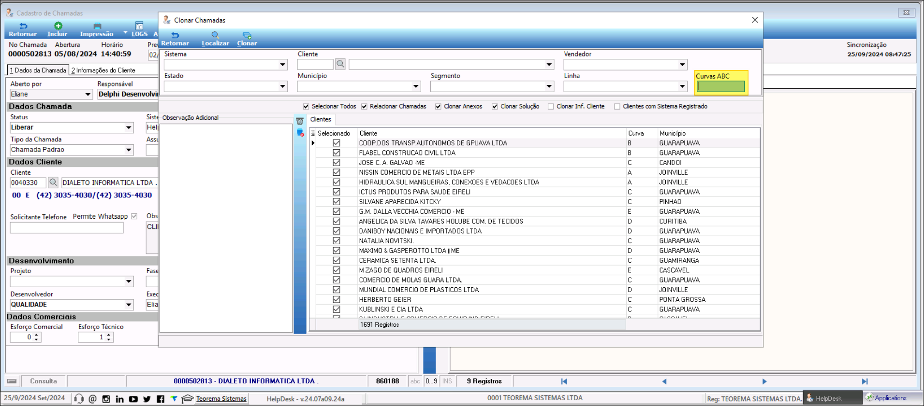Viewport: 924px width, 406px height.
Task: Increase Esforço Comercial stepper value
Action: click(x=36, y=335)
